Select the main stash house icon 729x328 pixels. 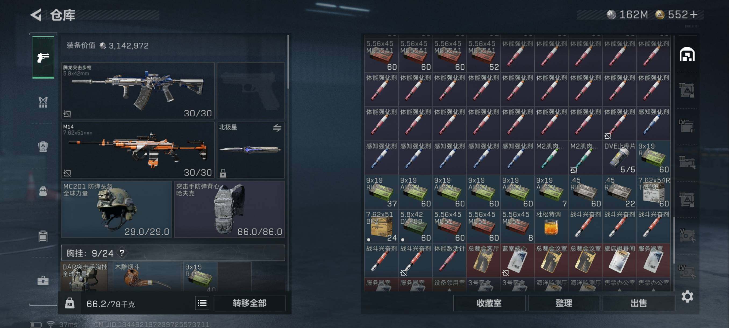pyautogui.click(x=687, y=54)
